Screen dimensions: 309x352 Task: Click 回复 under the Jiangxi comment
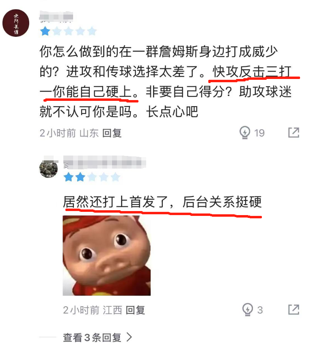pyautogui.click(x=135, y=310)
